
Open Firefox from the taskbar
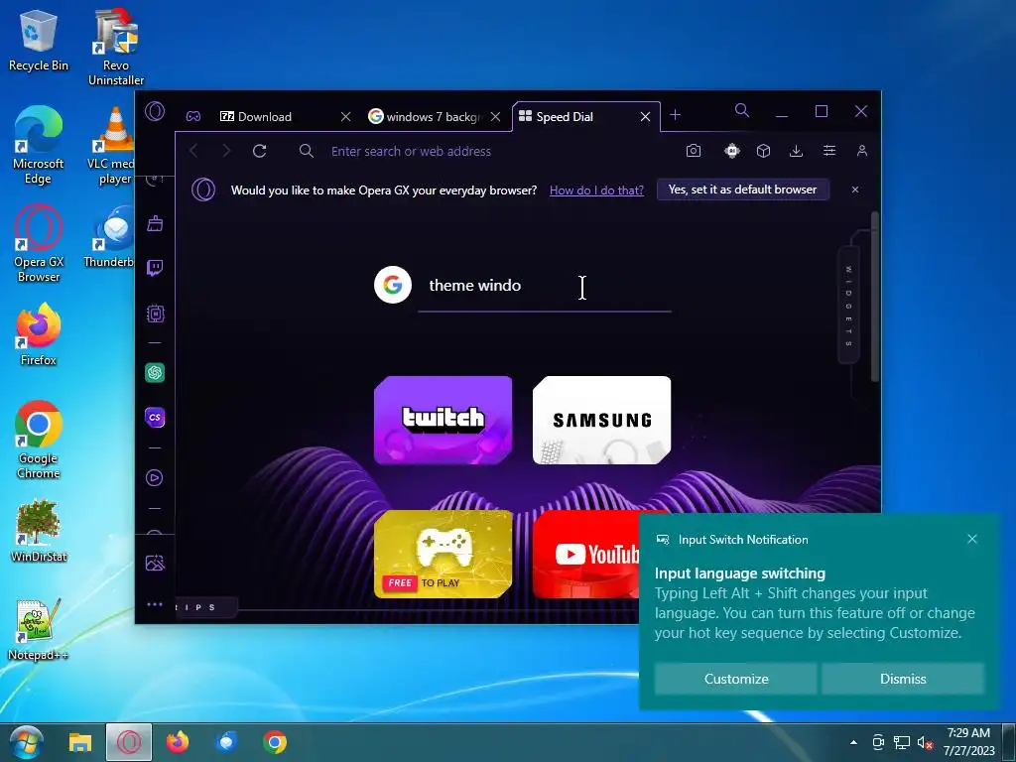(x=178, y=742)
